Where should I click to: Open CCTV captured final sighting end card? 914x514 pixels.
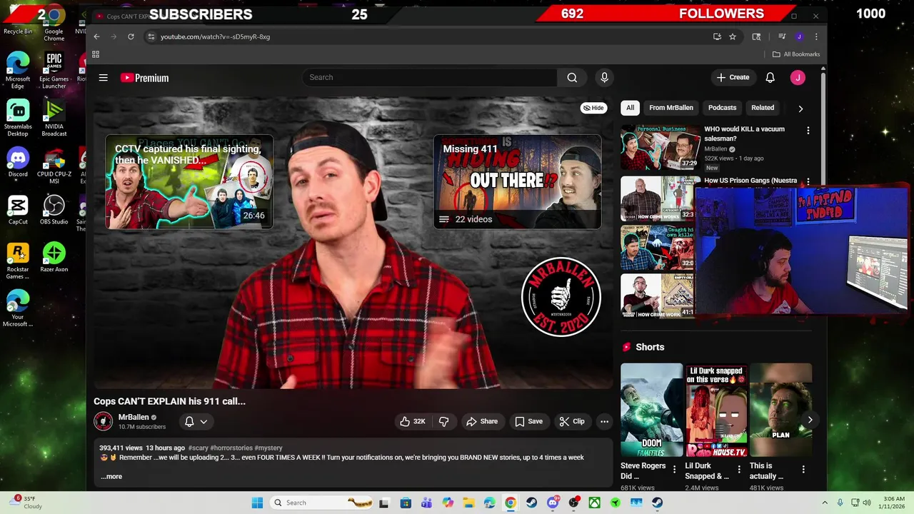tap(189, 182)
